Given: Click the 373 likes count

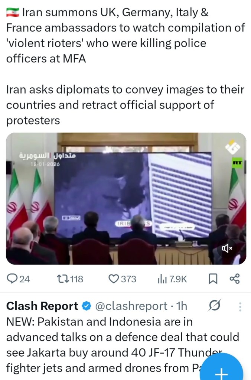Looking at the screenshot, I should [x=128, y=279].
